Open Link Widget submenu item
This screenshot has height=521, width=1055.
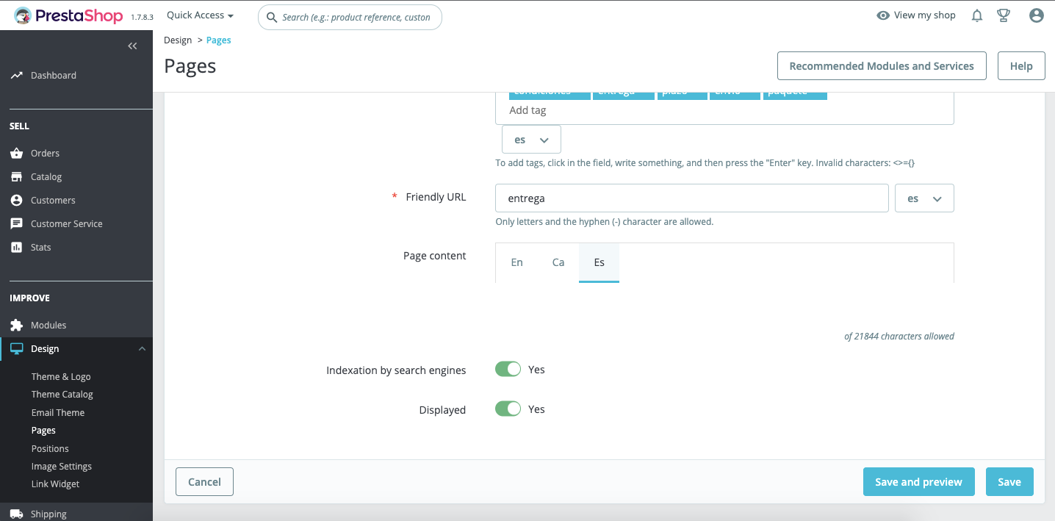[x=56, y=484]
